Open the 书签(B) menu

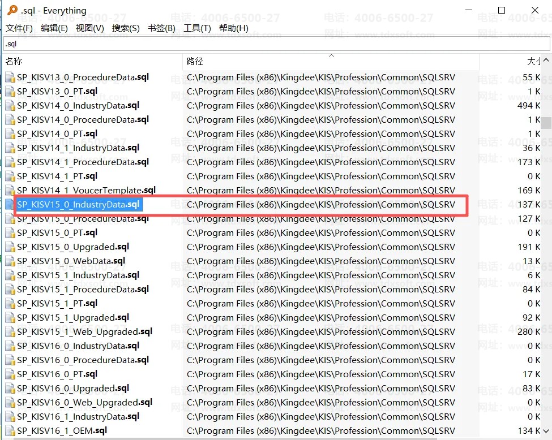[161, 28]
